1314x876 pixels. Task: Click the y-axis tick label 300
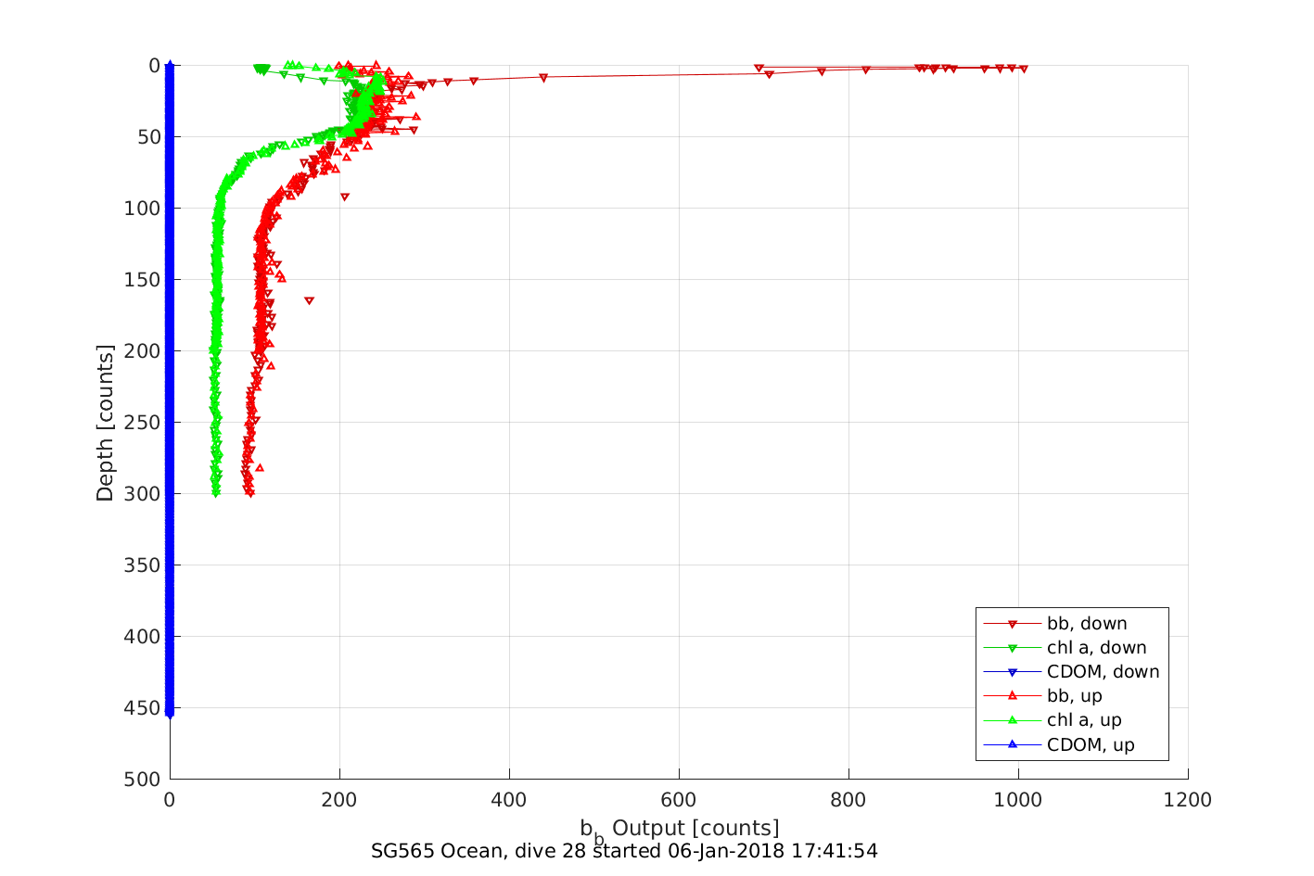(x=144, y=494)
